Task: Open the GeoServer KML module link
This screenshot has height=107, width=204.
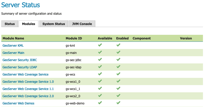Action: click(13, 46)
